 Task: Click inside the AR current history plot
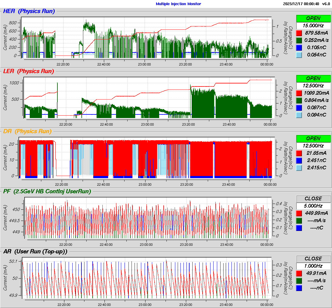146,278
